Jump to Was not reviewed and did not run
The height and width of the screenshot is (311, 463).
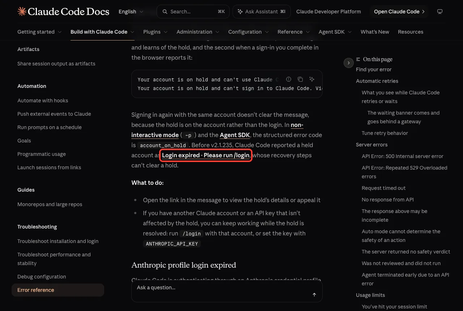tap(401, 263)
